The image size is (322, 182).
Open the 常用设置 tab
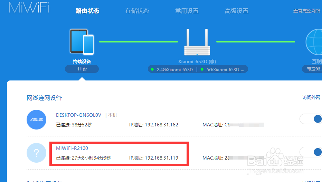coord(187,11)
